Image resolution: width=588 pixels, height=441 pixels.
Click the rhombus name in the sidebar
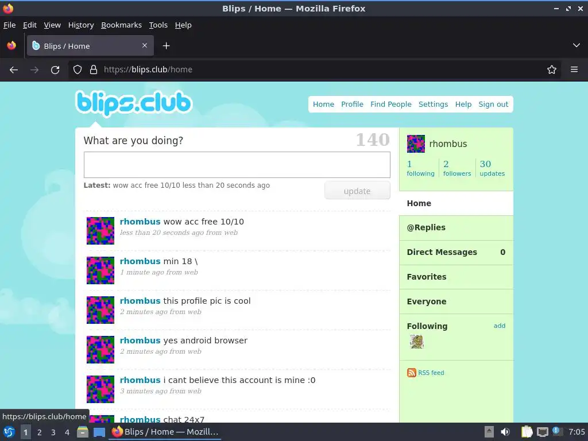pyautogui.click(x=448, y=144)
